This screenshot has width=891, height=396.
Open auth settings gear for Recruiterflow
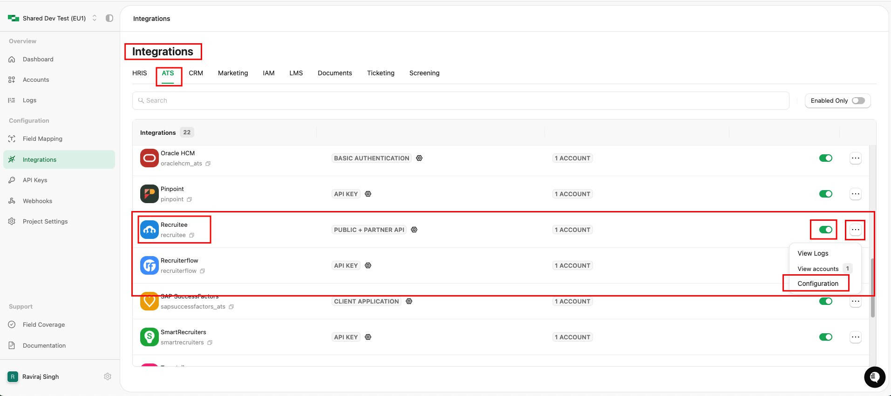point(368,265)
